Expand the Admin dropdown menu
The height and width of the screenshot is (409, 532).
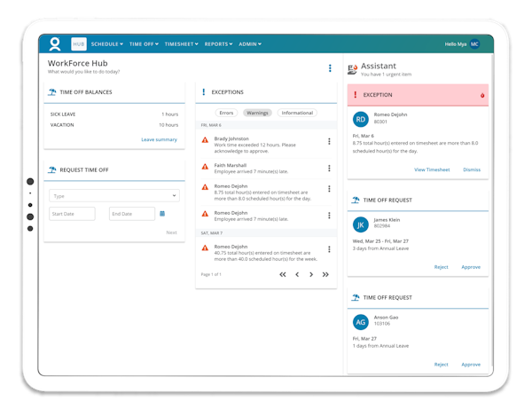(x=250, y=44)
